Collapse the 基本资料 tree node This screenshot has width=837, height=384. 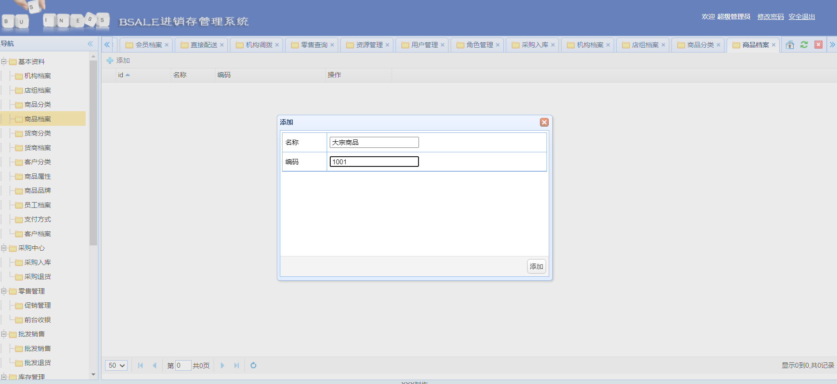[4, 62]
